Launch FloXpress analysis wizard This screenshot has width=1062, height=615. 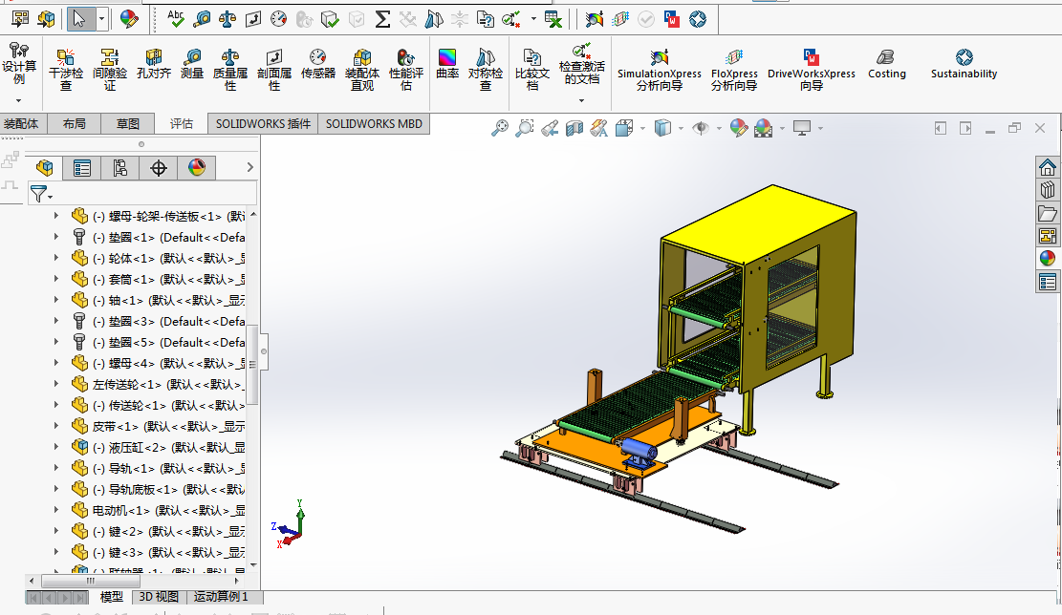(x=734, y=70)
